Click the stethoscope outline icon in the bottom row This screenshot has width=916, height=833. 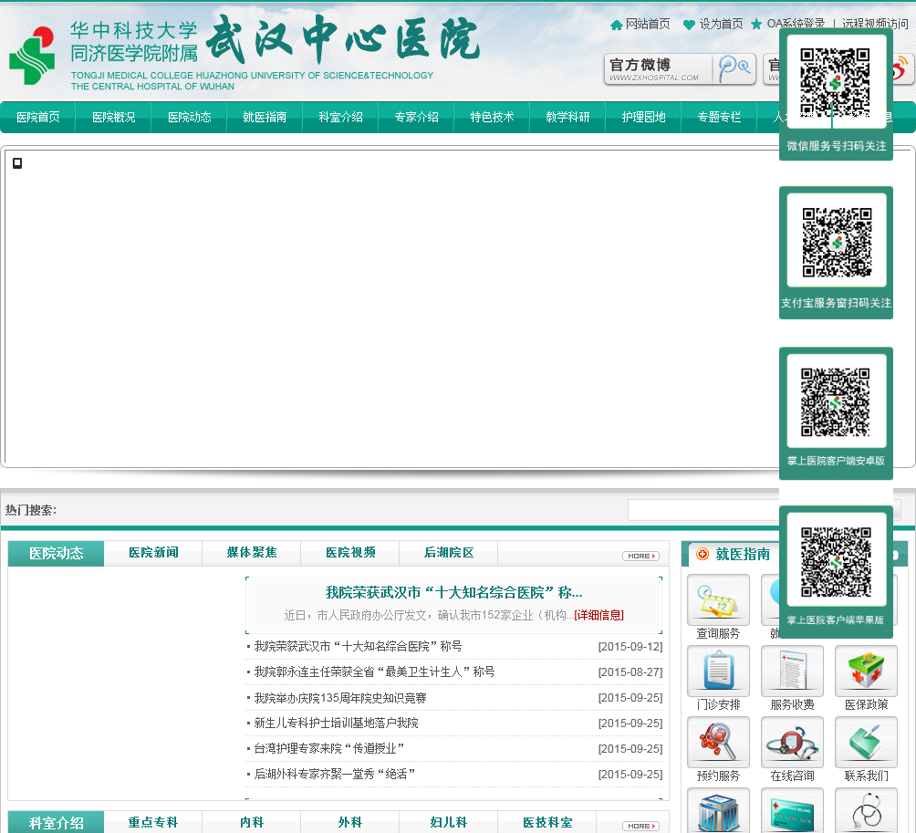[x=867, y=811]
